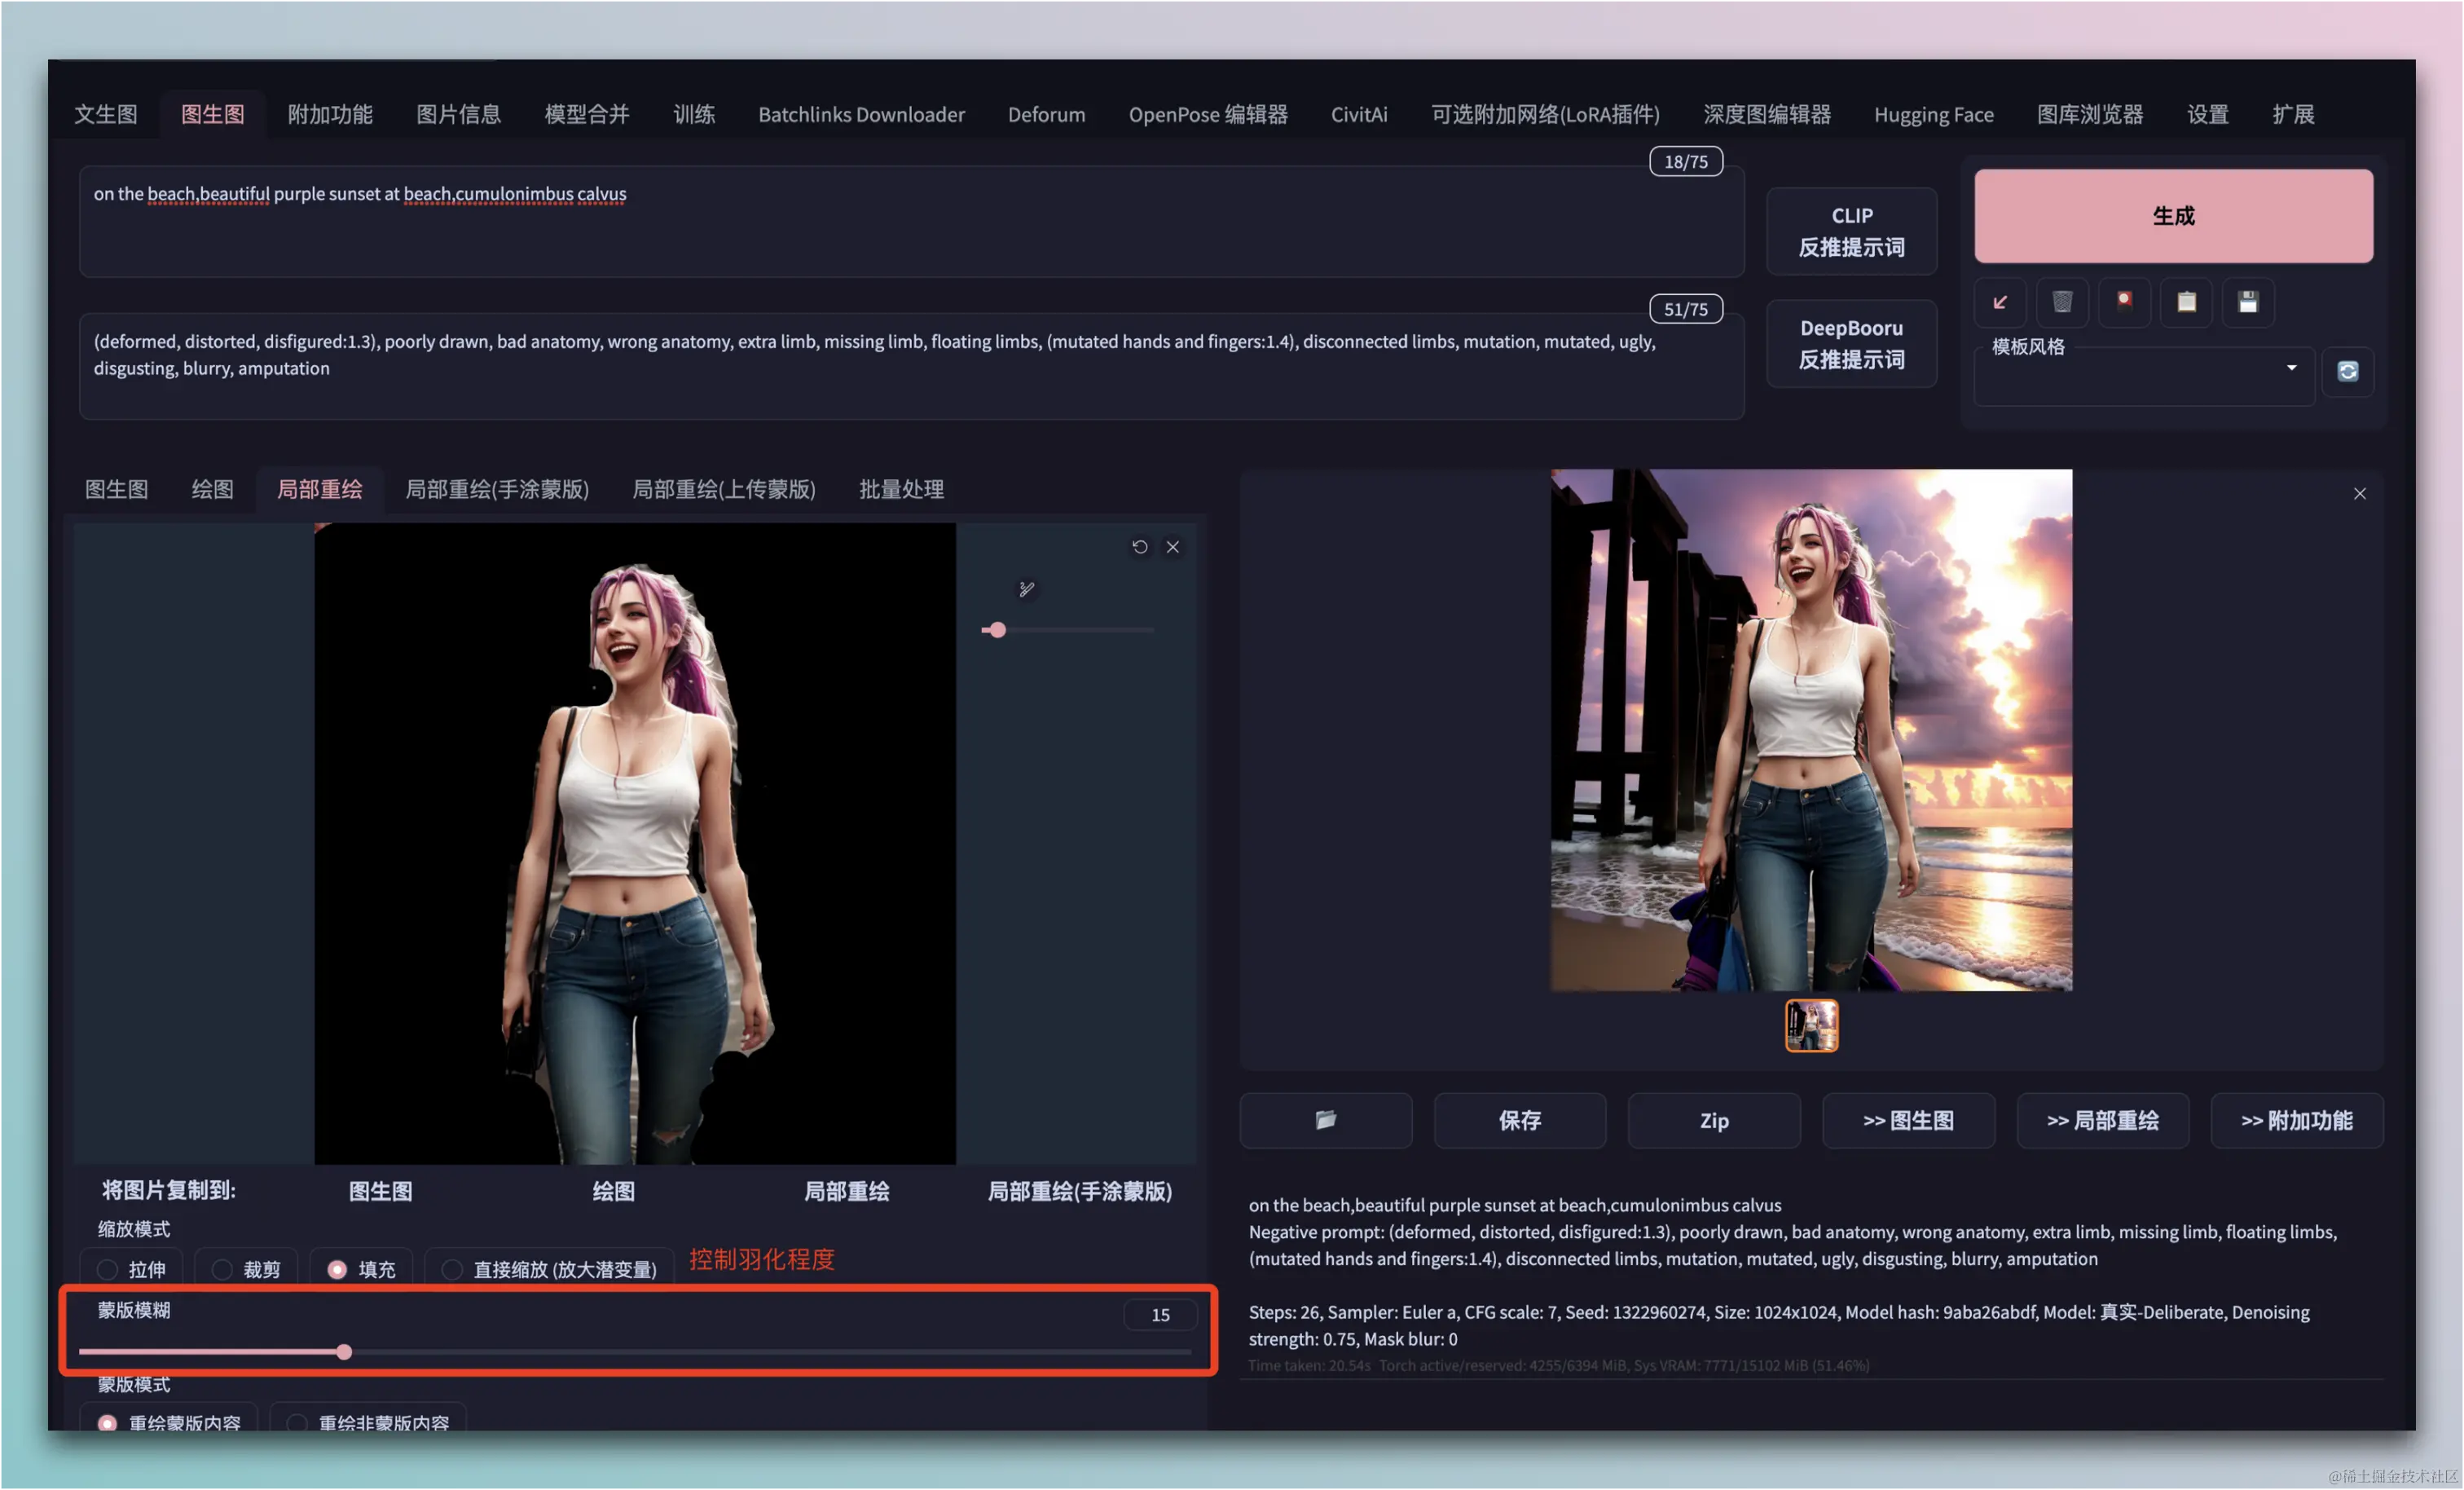Click the trash bin clear-prompt icon
This screenshot has width=2464, height=1490.
pos(2062,302)
